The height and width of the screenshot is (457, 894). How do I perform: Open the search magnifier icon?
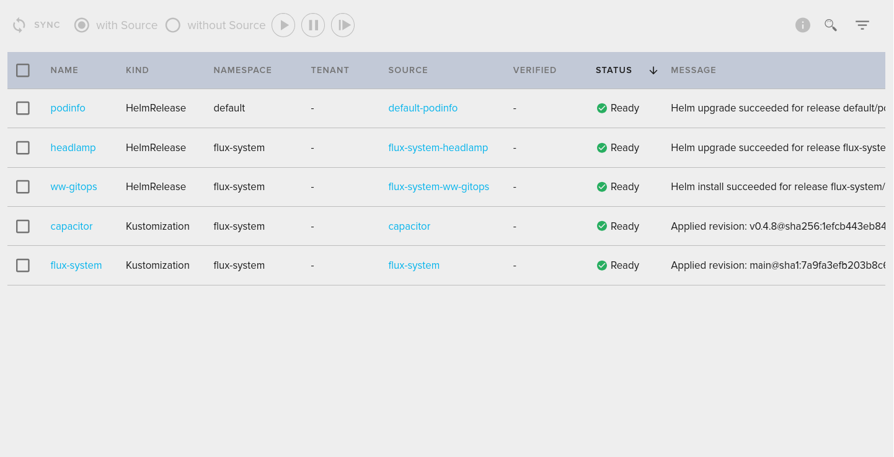tap(831, 25)
